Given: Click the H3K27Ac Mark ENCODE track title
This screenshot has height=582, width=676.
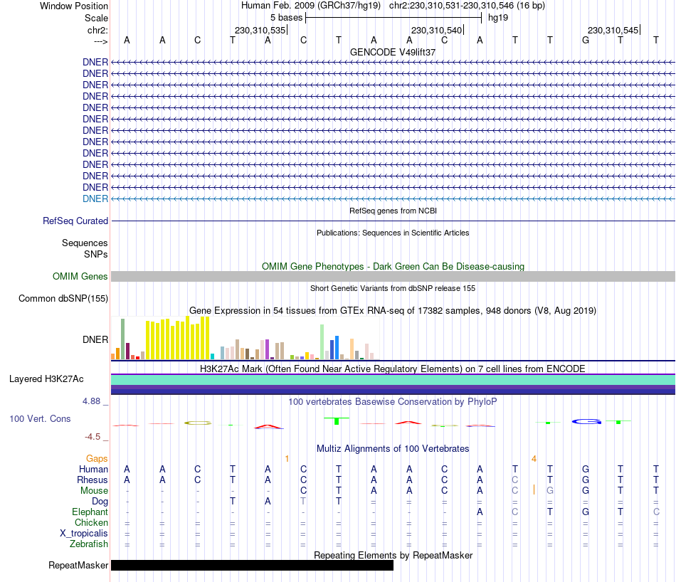Looking at the screenshot, I should [393, 369].
